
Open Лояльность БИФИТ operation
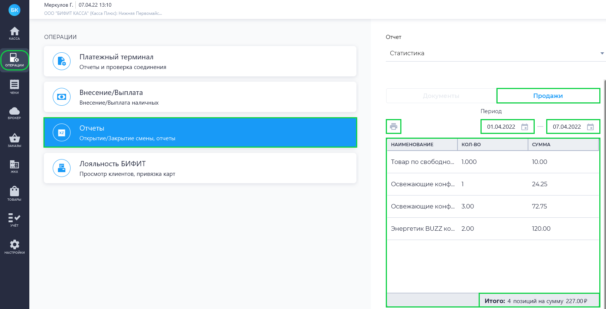click(x=200, y=168)
